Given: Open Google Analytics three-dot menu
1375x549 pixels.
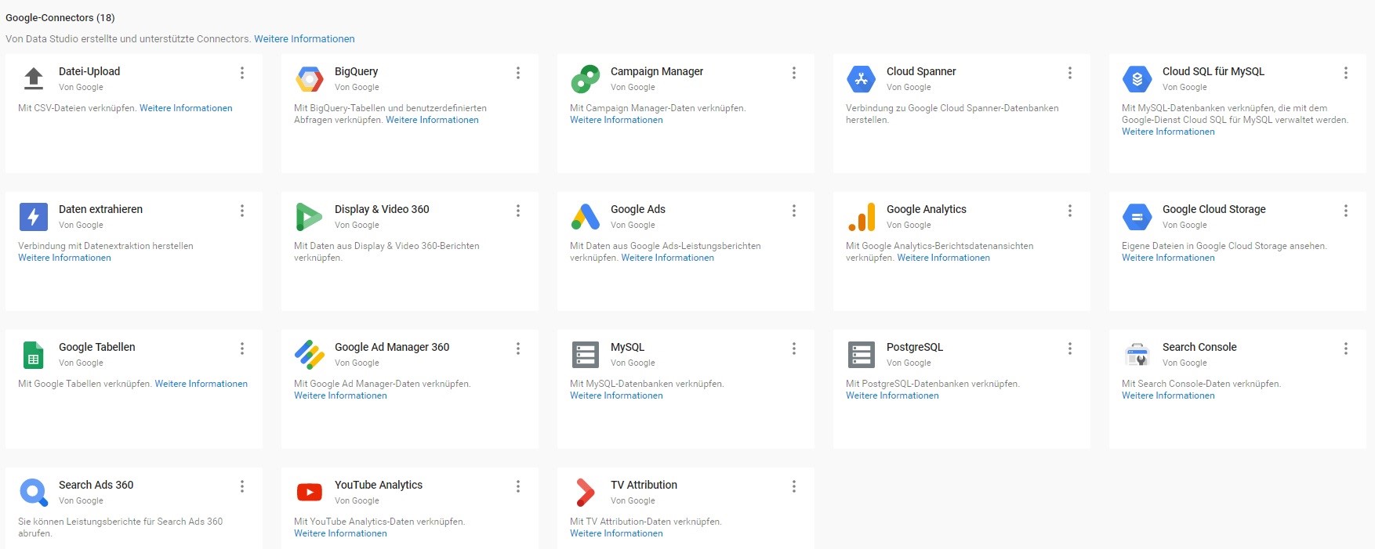Looking at the screenshot, I should pyautogui.click(x=1070, y=211).
